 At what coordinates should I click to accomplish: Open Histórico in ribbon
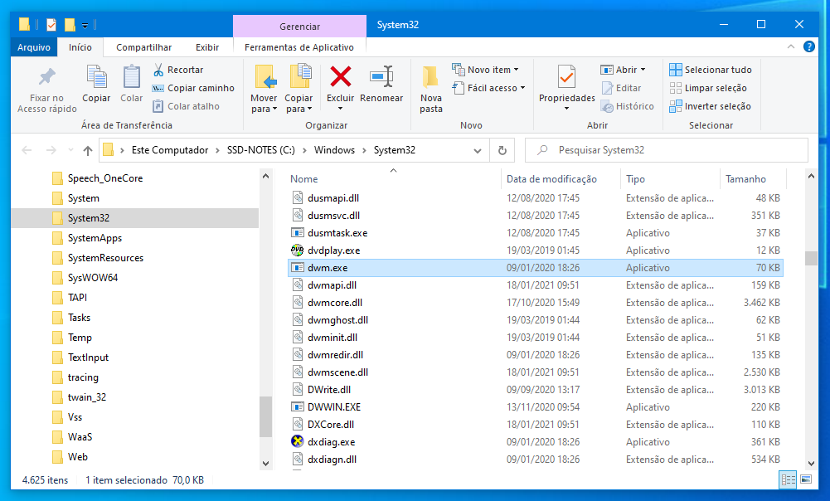coord(627,106)
